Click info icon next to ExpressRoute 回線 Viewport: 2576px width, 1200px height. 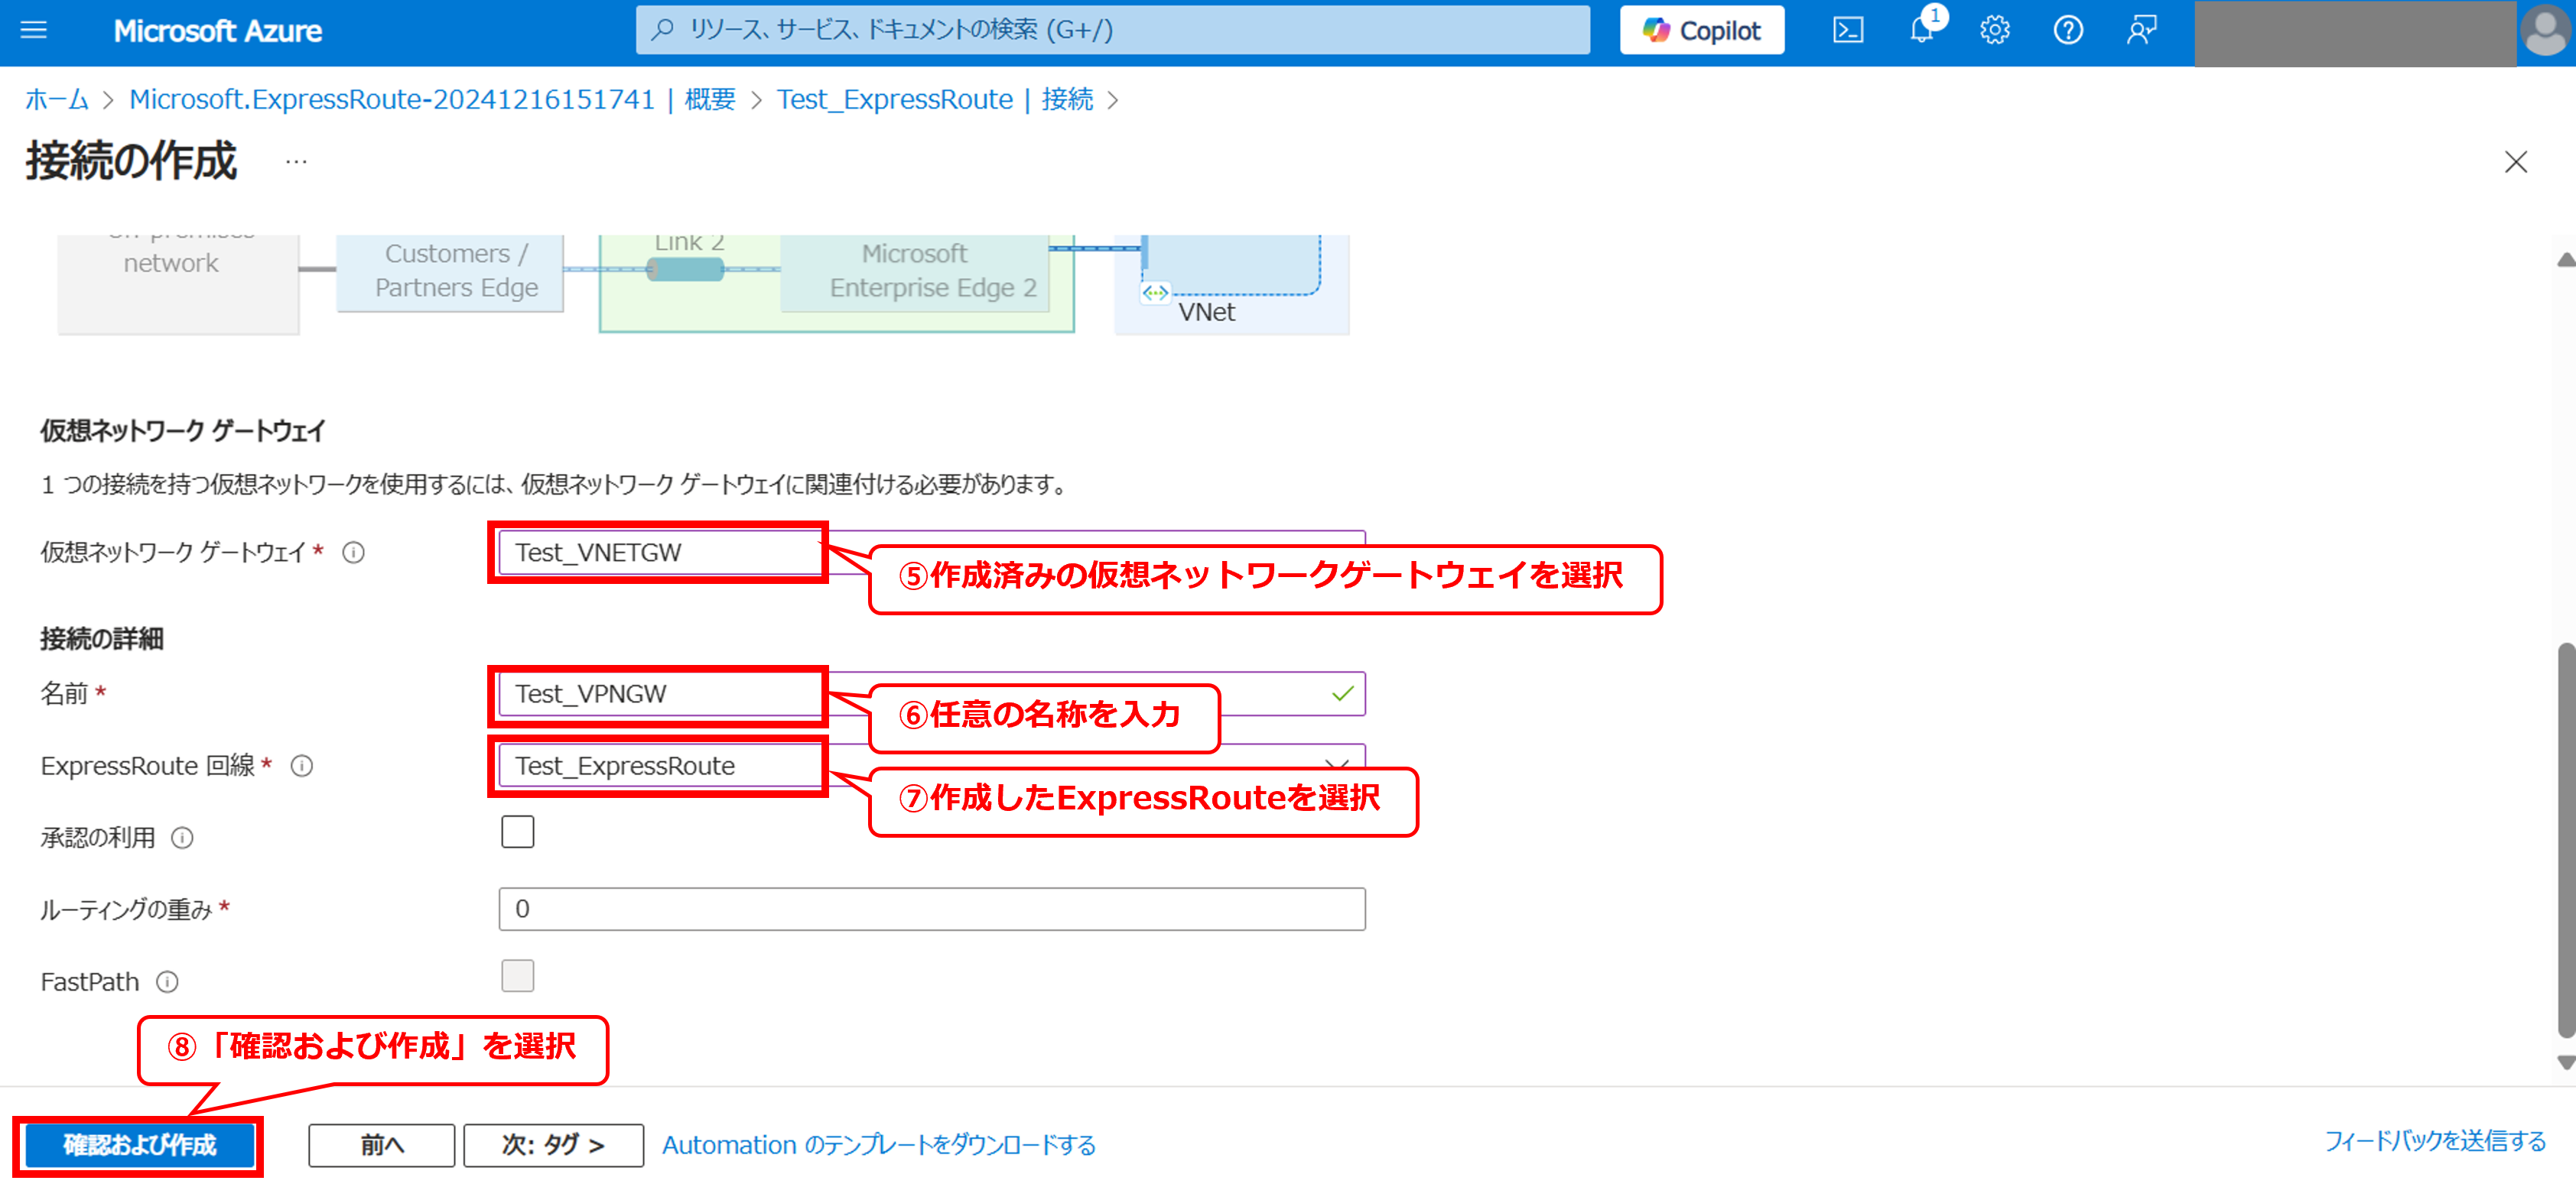[x=301, y=767]
